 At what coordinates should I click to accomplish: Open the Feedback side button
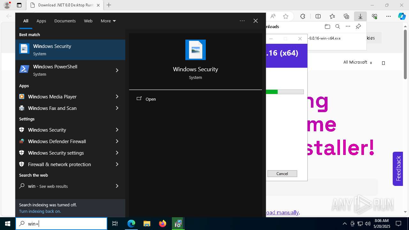click(398, 169)
